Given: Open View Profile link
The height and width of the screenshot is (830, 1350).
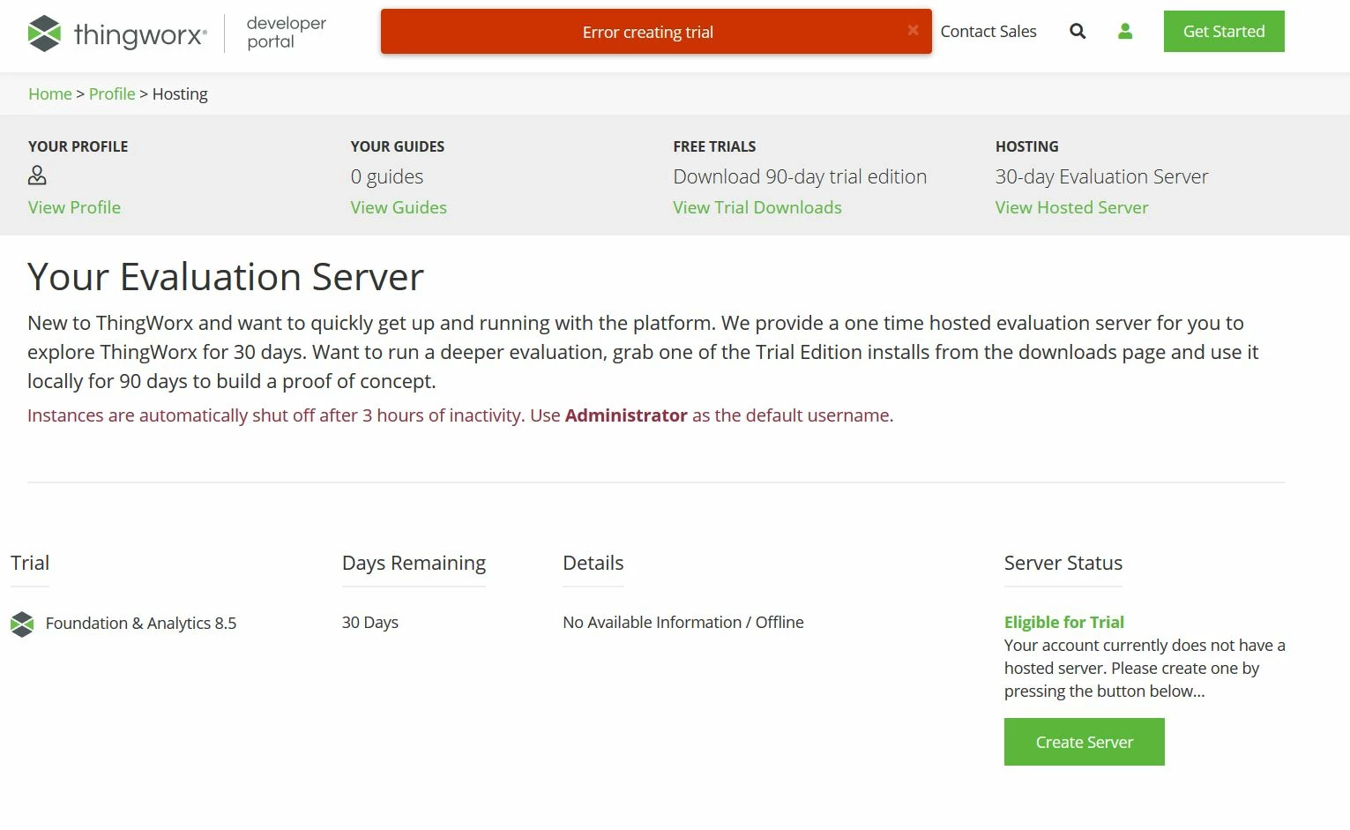Looking at the screenshot, I should click(74, 207).
